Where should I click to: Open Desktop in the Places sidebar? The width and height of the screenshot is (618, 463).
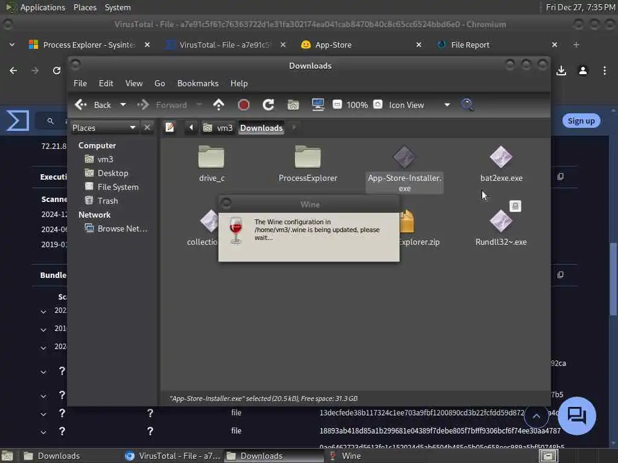tap(112, 173)
